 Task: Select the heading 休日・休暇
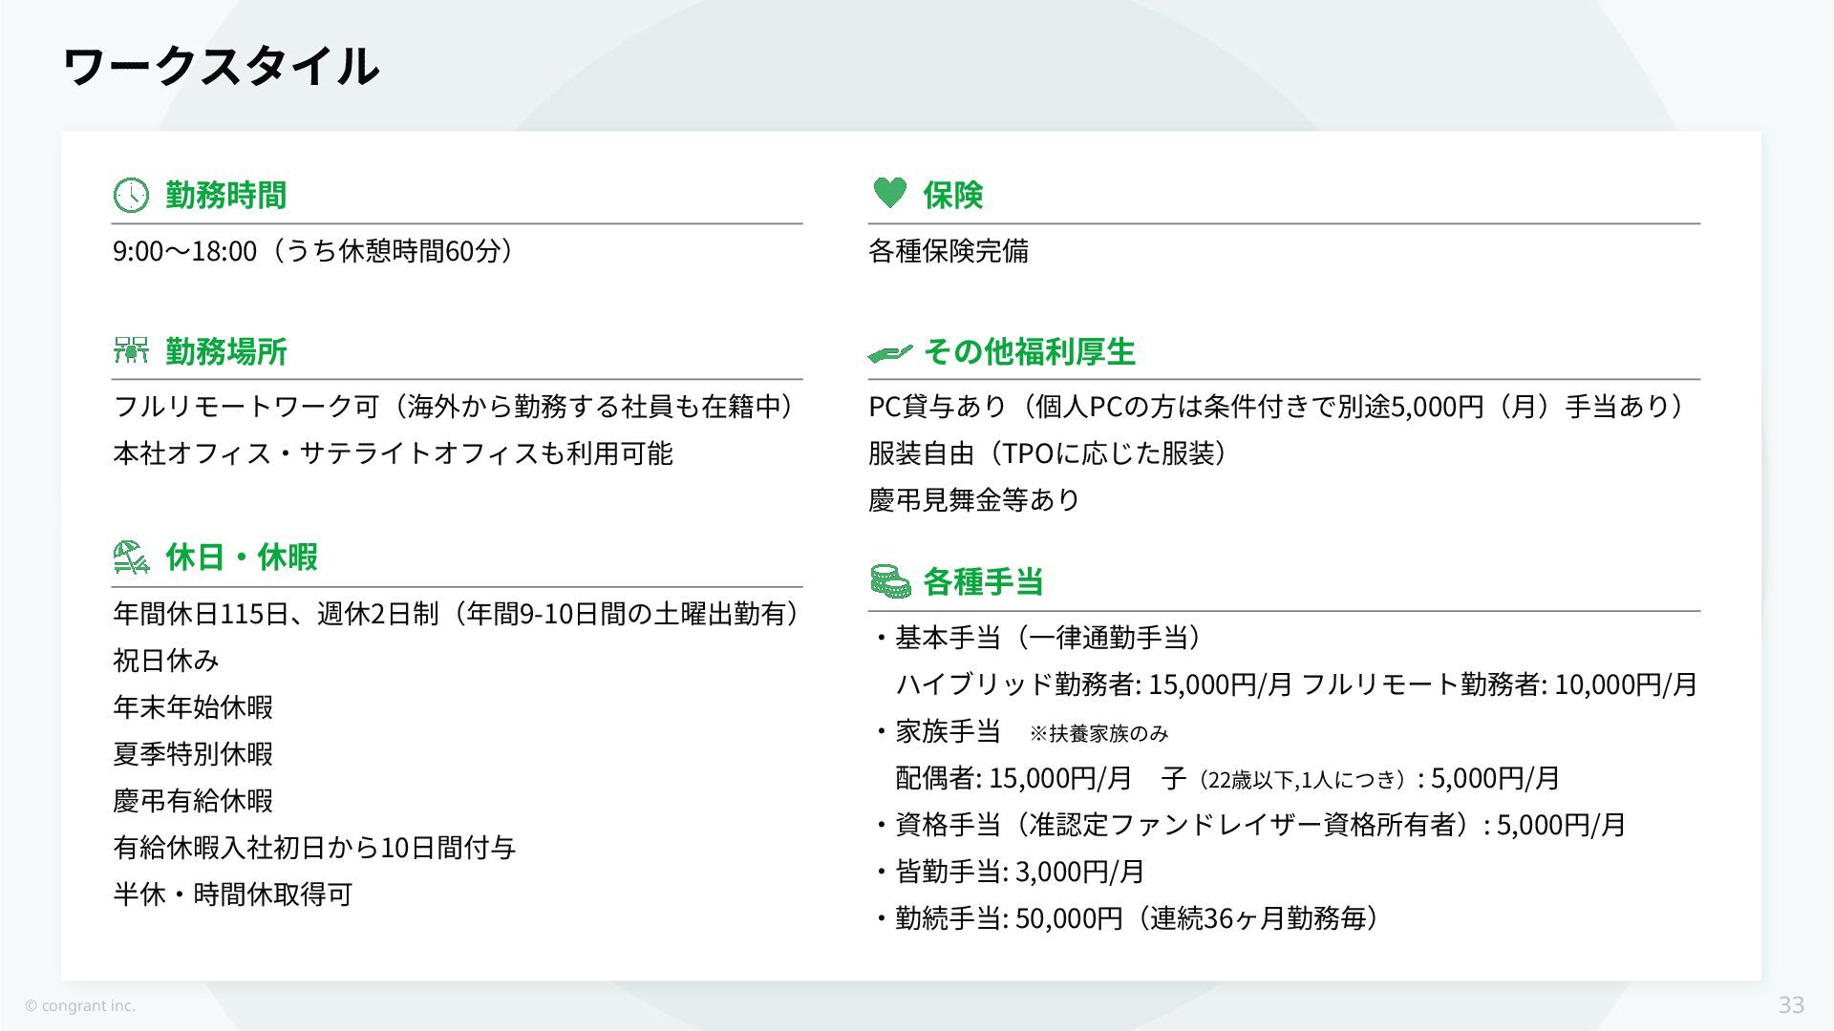tap(242, 557)
